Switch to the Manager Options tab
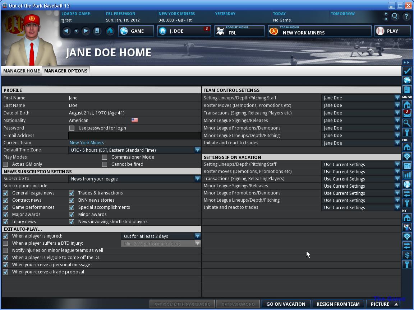This screenshot has width=414, height=310. tap(66, 71)
